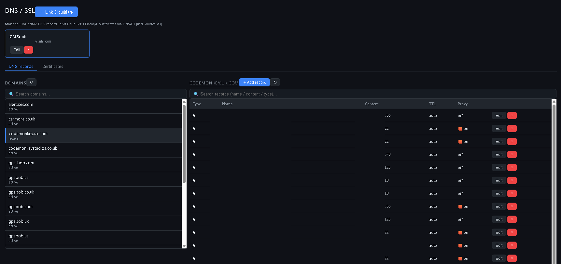The height and width of the screenshot is (264, 561).
Task: Select the alertaxis.com domain
Action: click(x=93, y=106)
